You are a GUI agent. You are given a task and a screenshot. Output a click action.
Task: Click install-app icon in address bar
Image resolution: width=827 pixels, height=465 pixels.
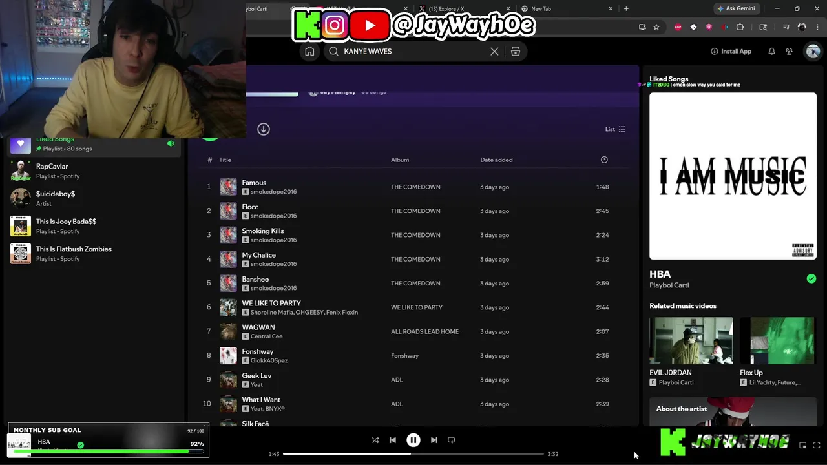click(x=642, y=27)
